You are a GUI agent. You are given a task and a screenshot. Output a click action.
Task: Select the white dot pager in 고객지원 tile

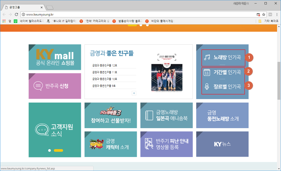coord(50,150)
